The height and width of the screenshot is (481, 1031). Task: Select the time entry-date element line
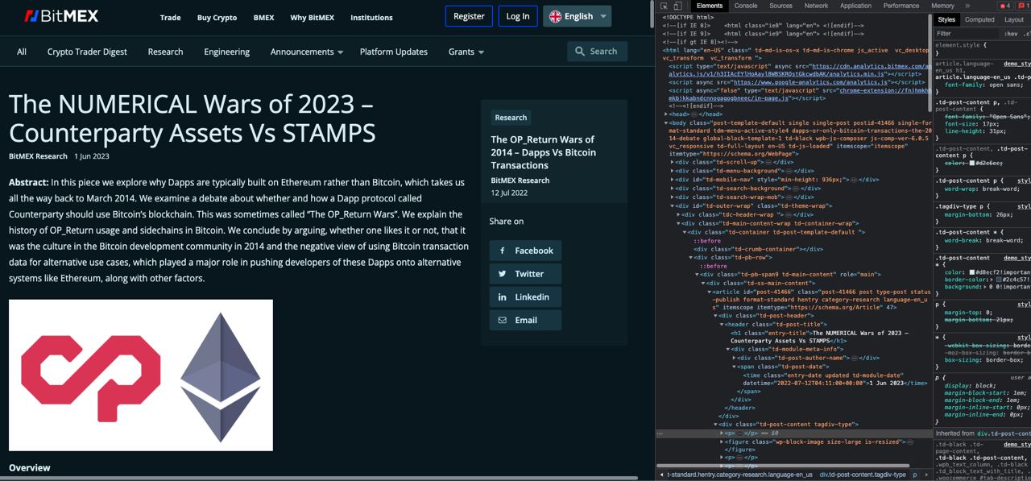point(834,379)
